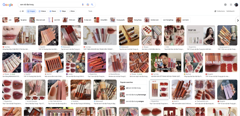Open the Google apps grid
Image resolution: width=240 pixels, height=116 pixels.
coord(231,5)
